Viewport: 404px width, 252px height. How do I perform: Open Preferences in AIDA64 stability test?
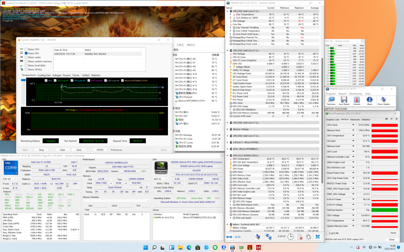(116, 150)
